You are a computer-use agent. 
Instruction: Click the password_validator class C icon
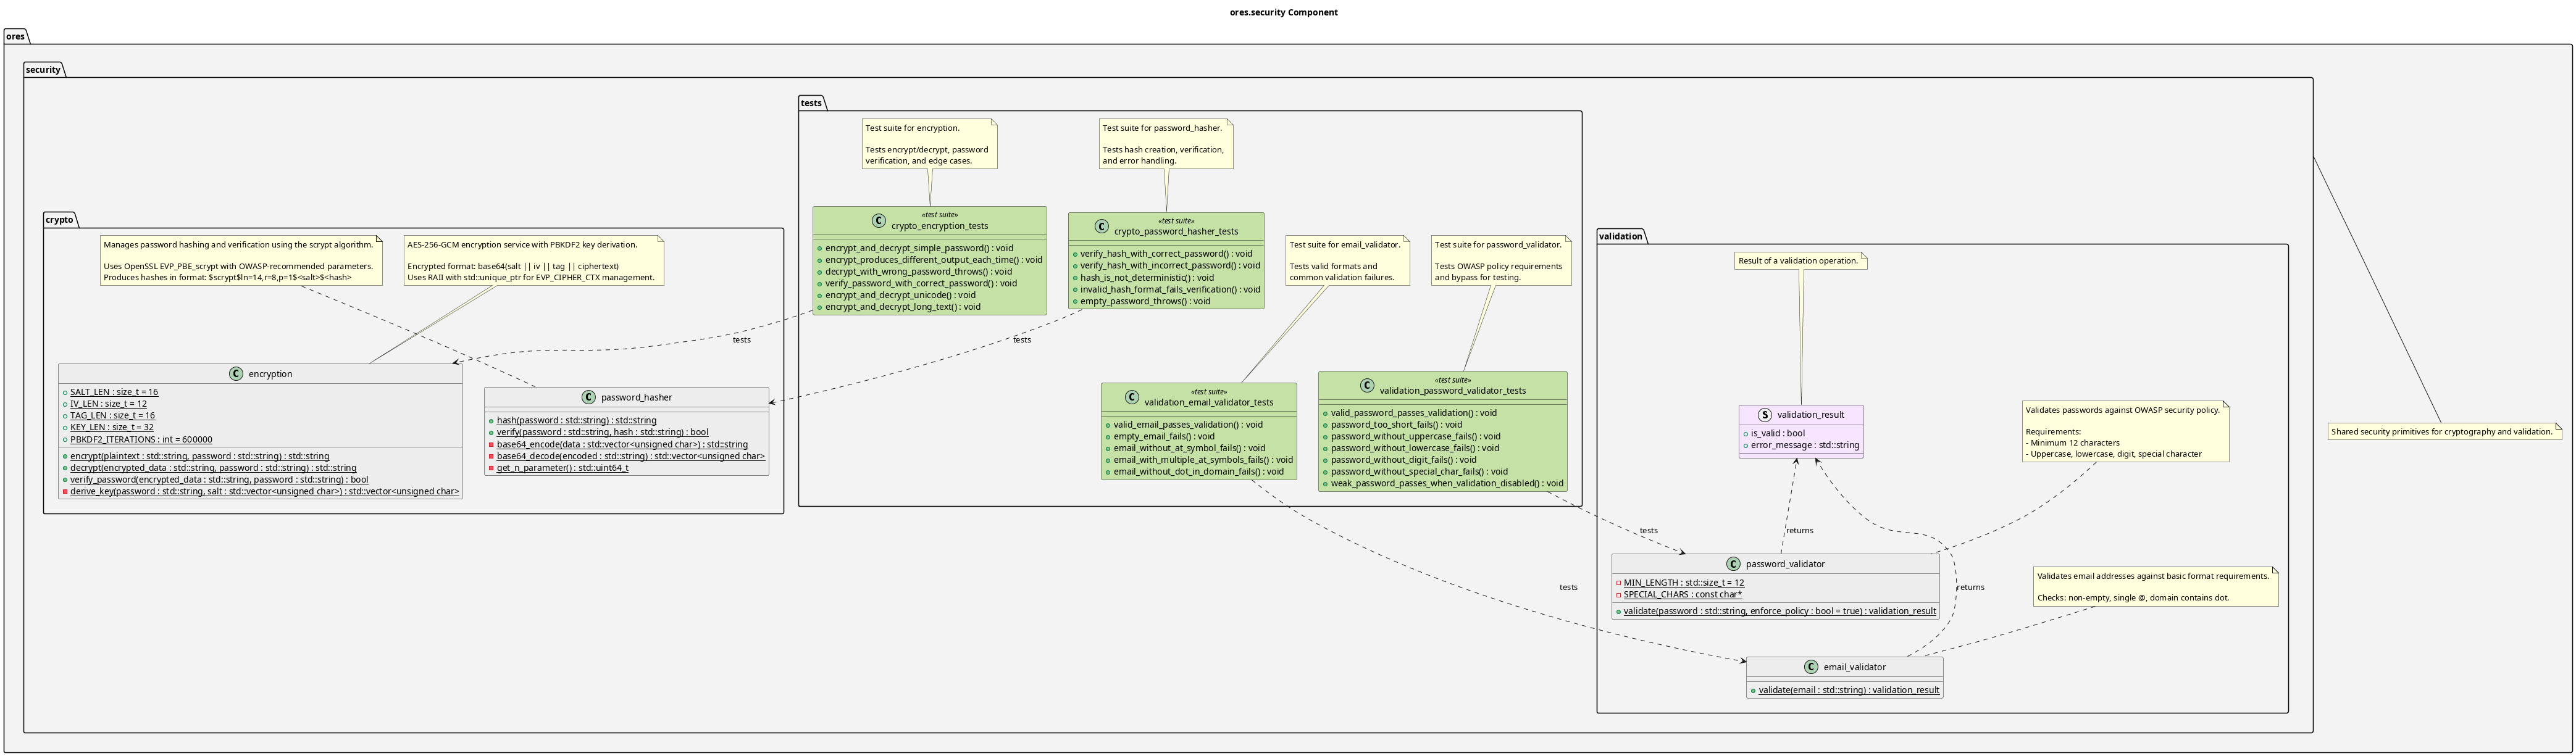(1733, 564)
